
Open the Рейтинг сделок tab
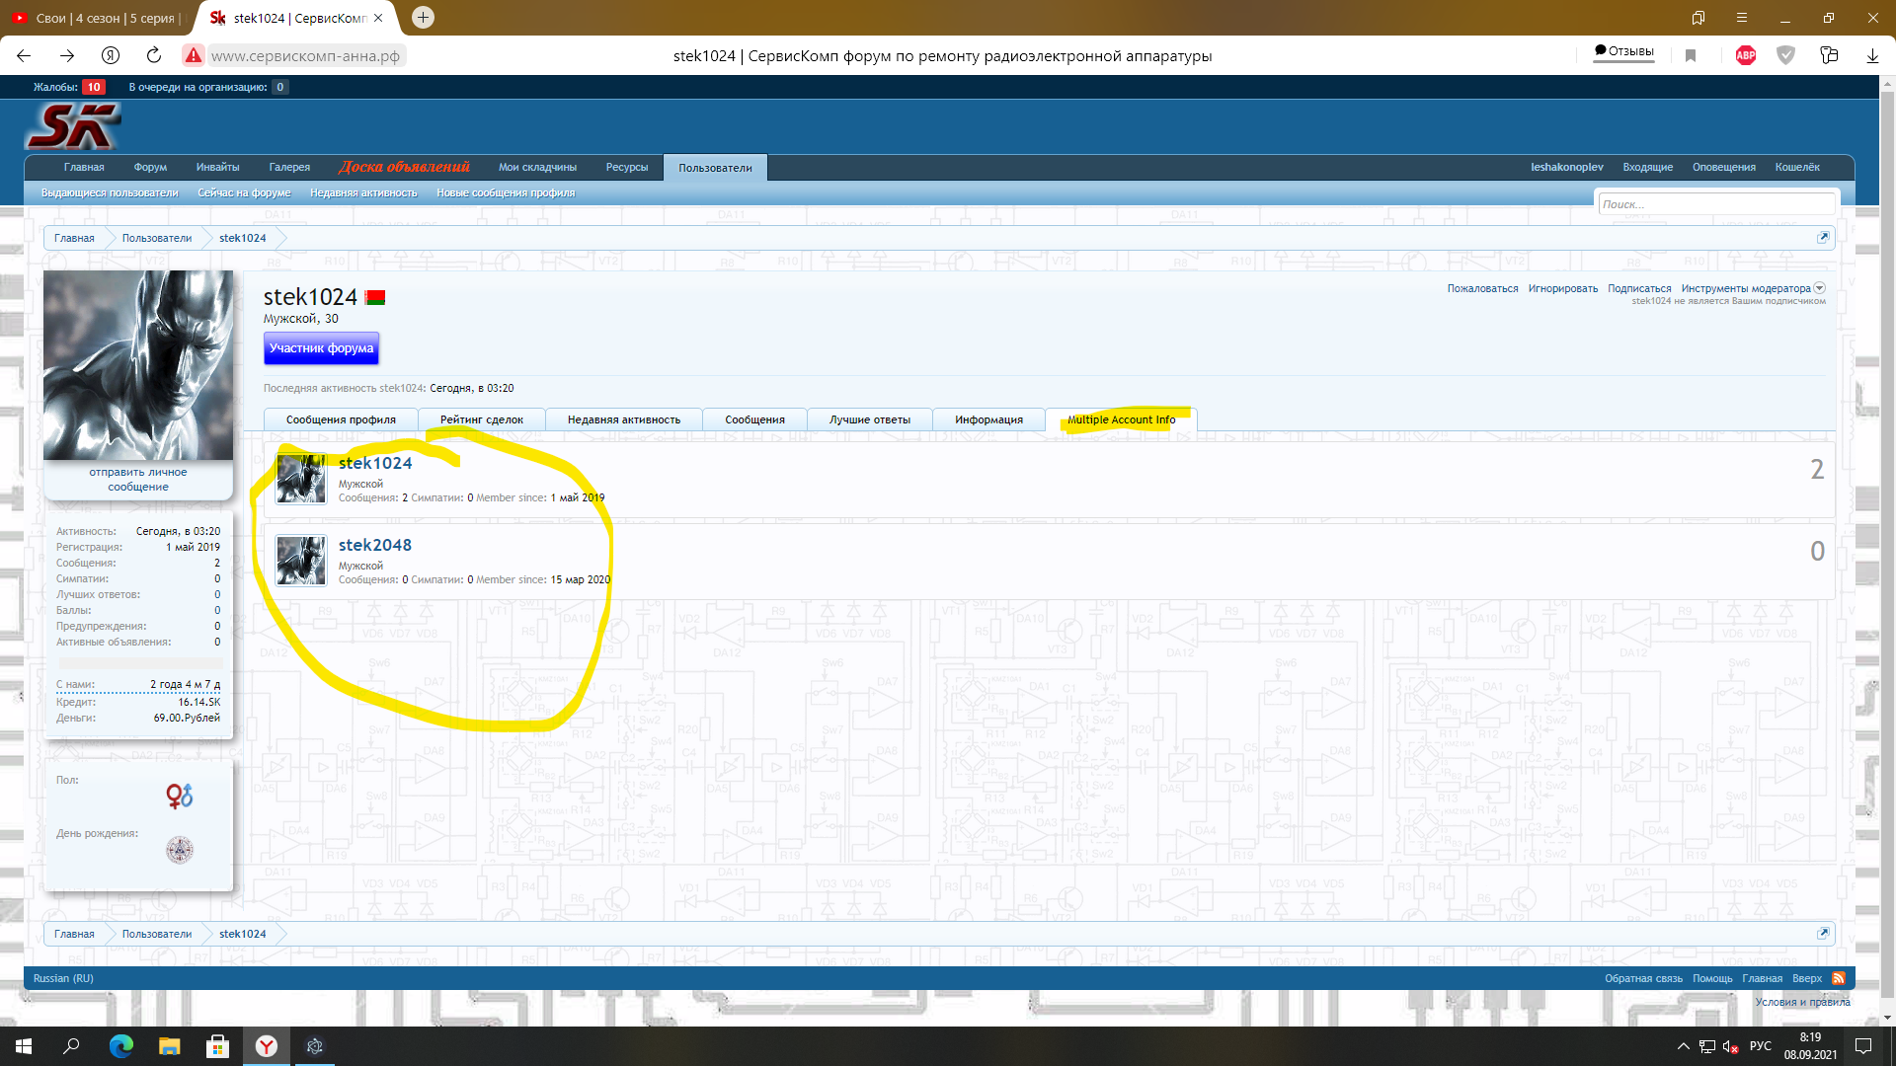(x=481, y=419)
